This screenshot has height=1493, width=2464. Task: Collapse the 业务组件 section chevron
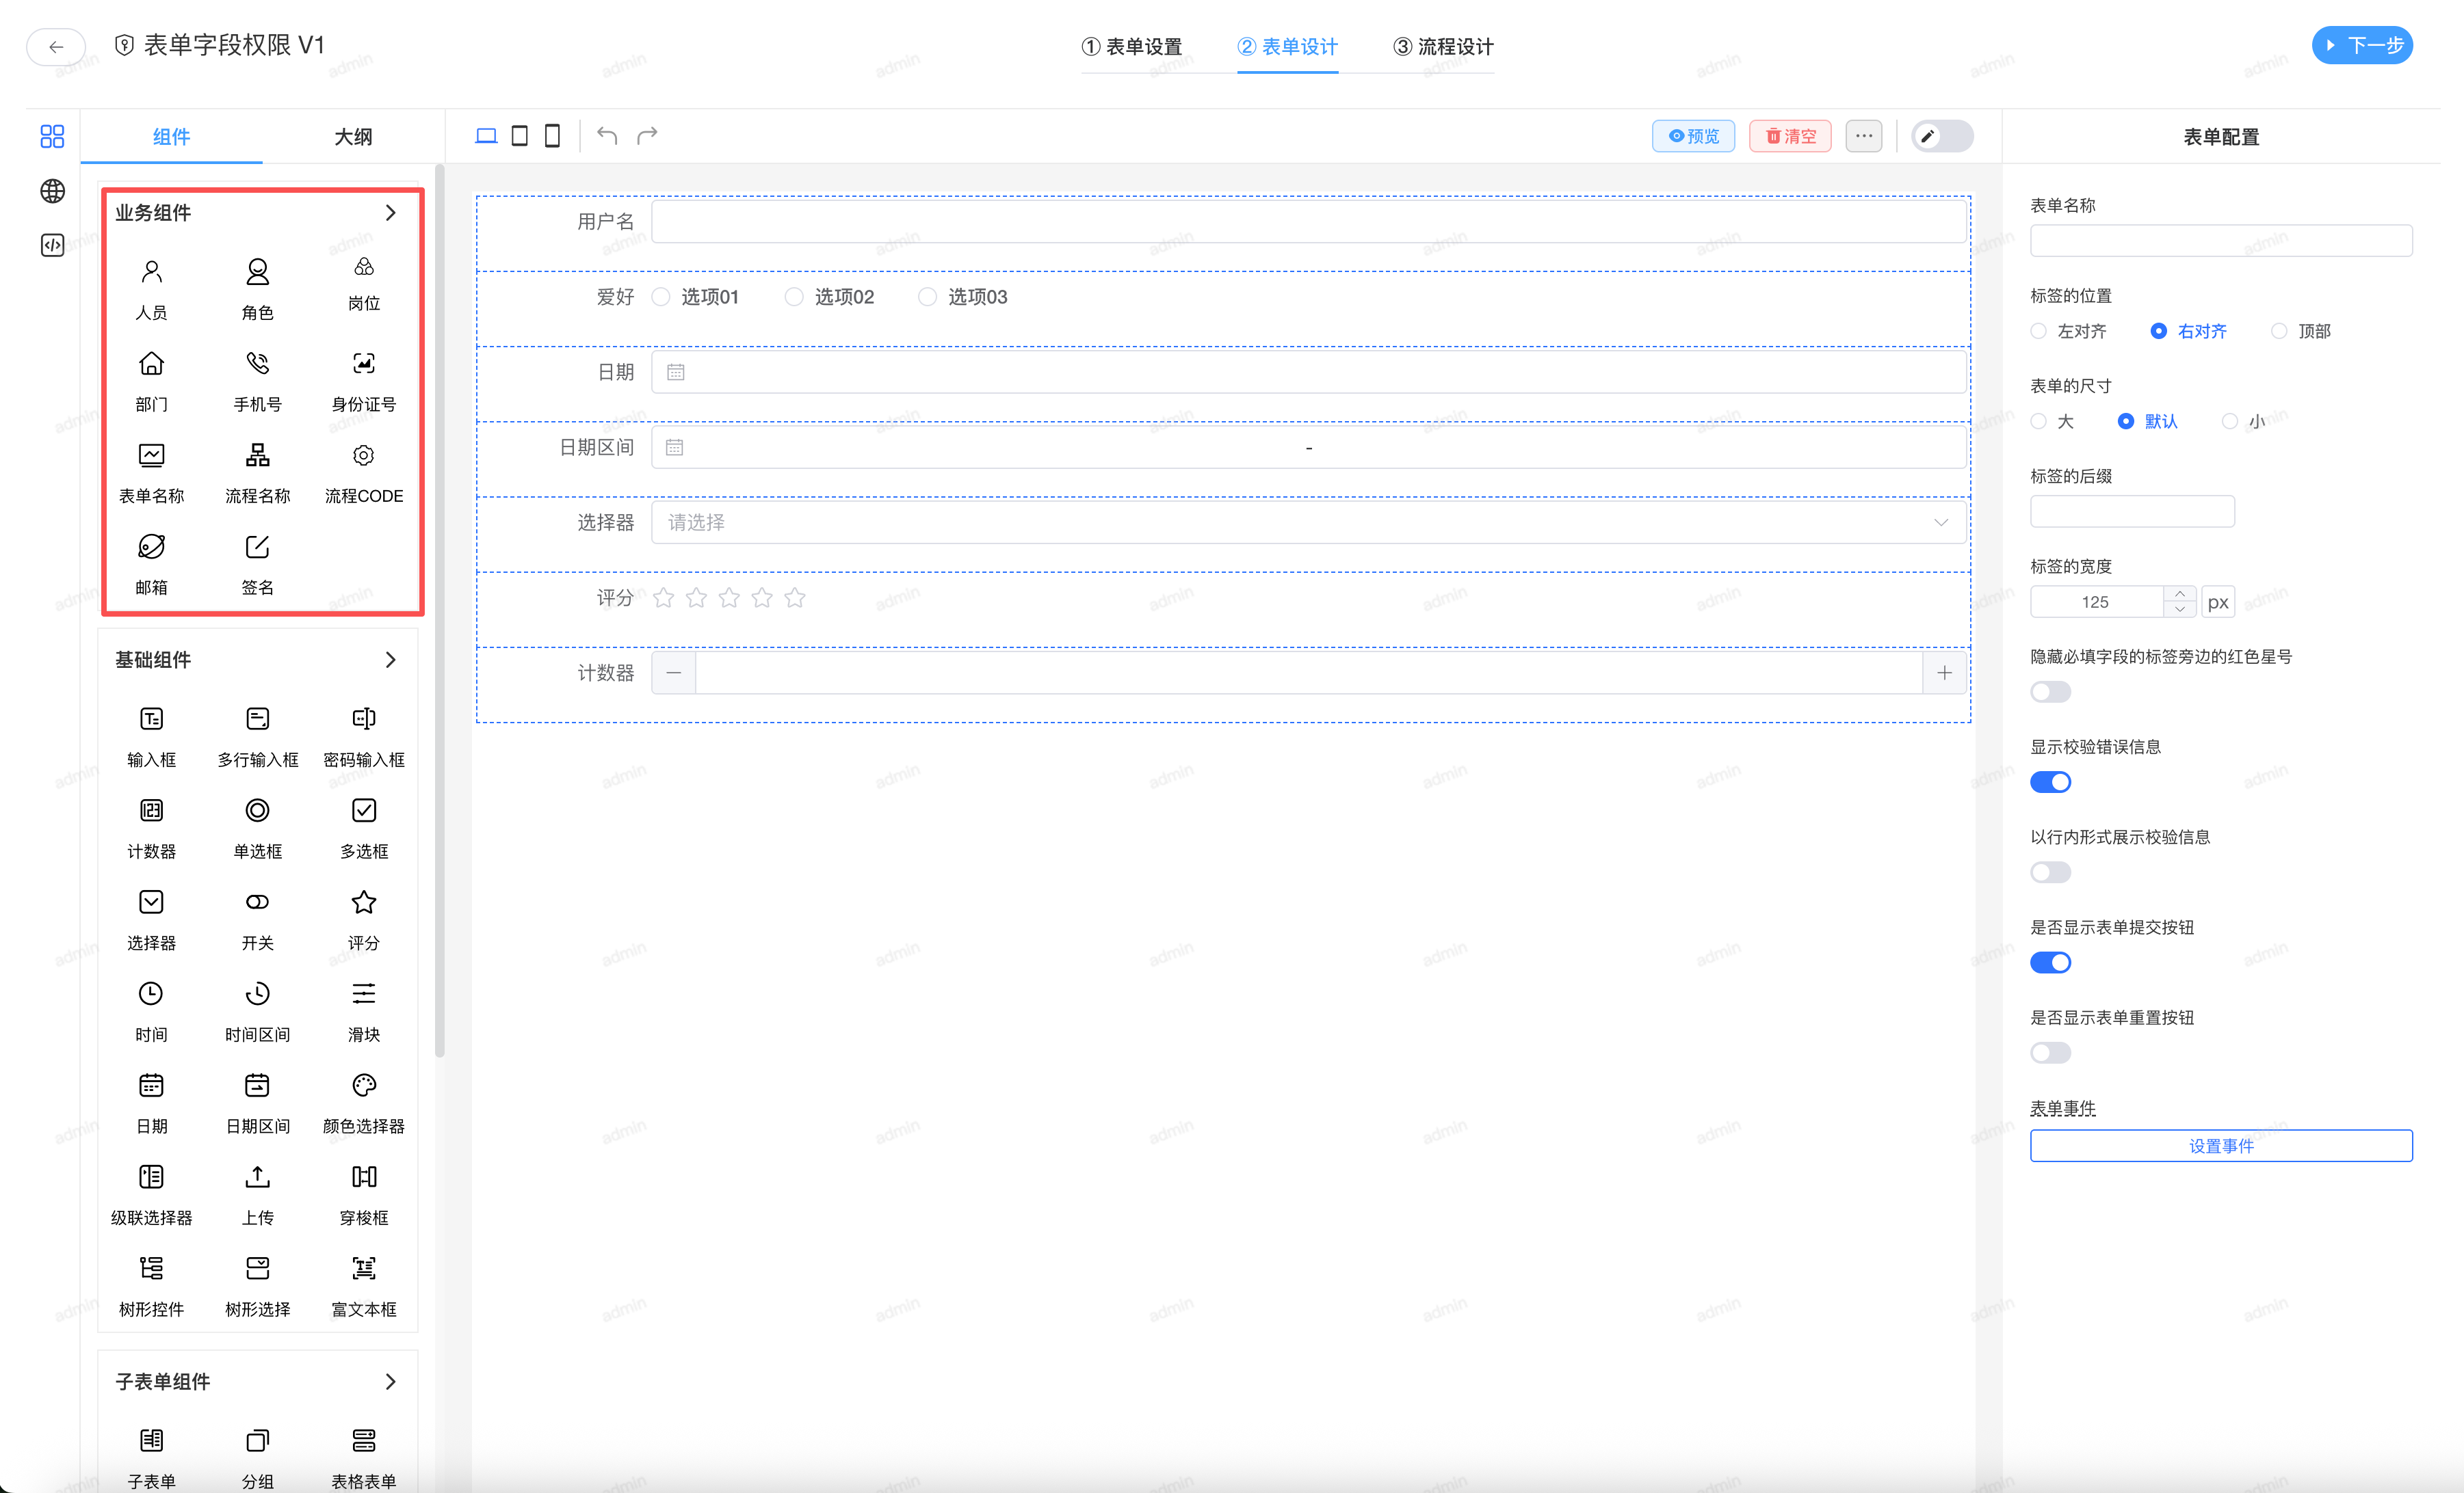click(x=390, y=213)
